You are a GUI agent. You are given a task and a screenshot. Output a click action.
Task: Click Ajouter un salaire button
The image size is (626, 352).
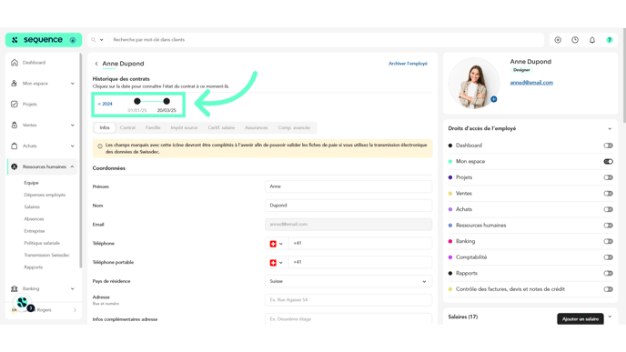click(x=581, y=319)
